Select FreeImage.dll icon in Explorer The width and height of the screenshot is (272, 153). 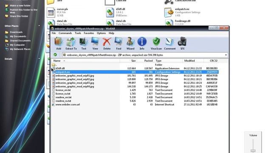point(169,23)
